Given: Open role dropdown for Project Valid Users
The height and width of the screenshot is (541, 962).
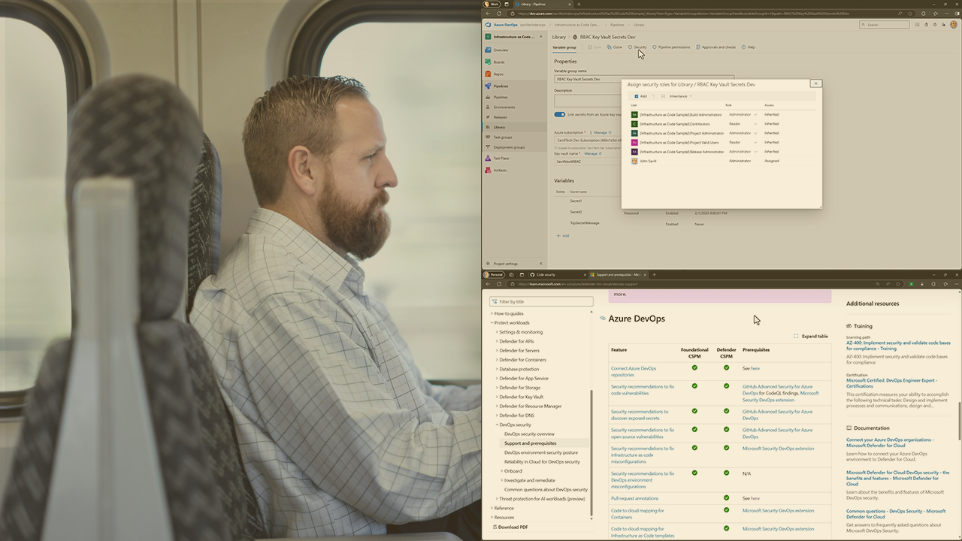Looking at the screenshot, I should click(x=755, y=142).
